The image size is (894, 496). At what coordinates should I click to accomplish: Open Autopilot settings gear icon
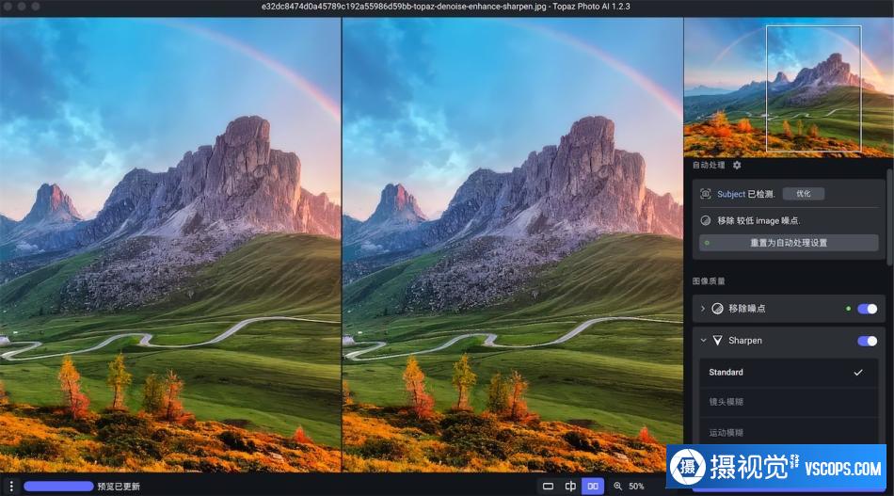pos(737,165)
